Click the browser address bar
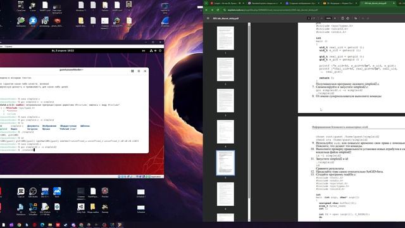Viewport: 405px width, 228px height. [x=313, y=10]
